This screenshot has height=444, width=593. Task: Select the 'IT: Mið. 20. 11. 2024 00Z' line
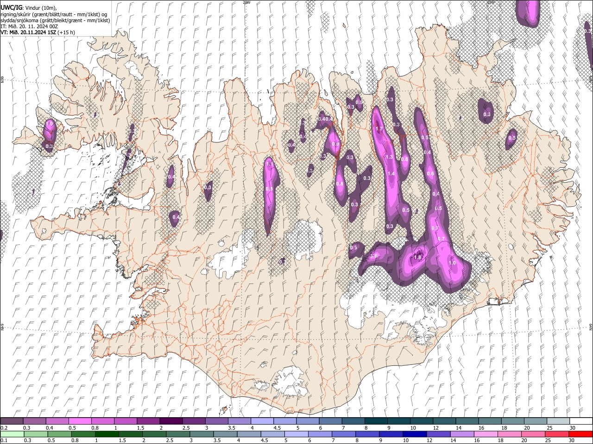click(x=29, y=26)
